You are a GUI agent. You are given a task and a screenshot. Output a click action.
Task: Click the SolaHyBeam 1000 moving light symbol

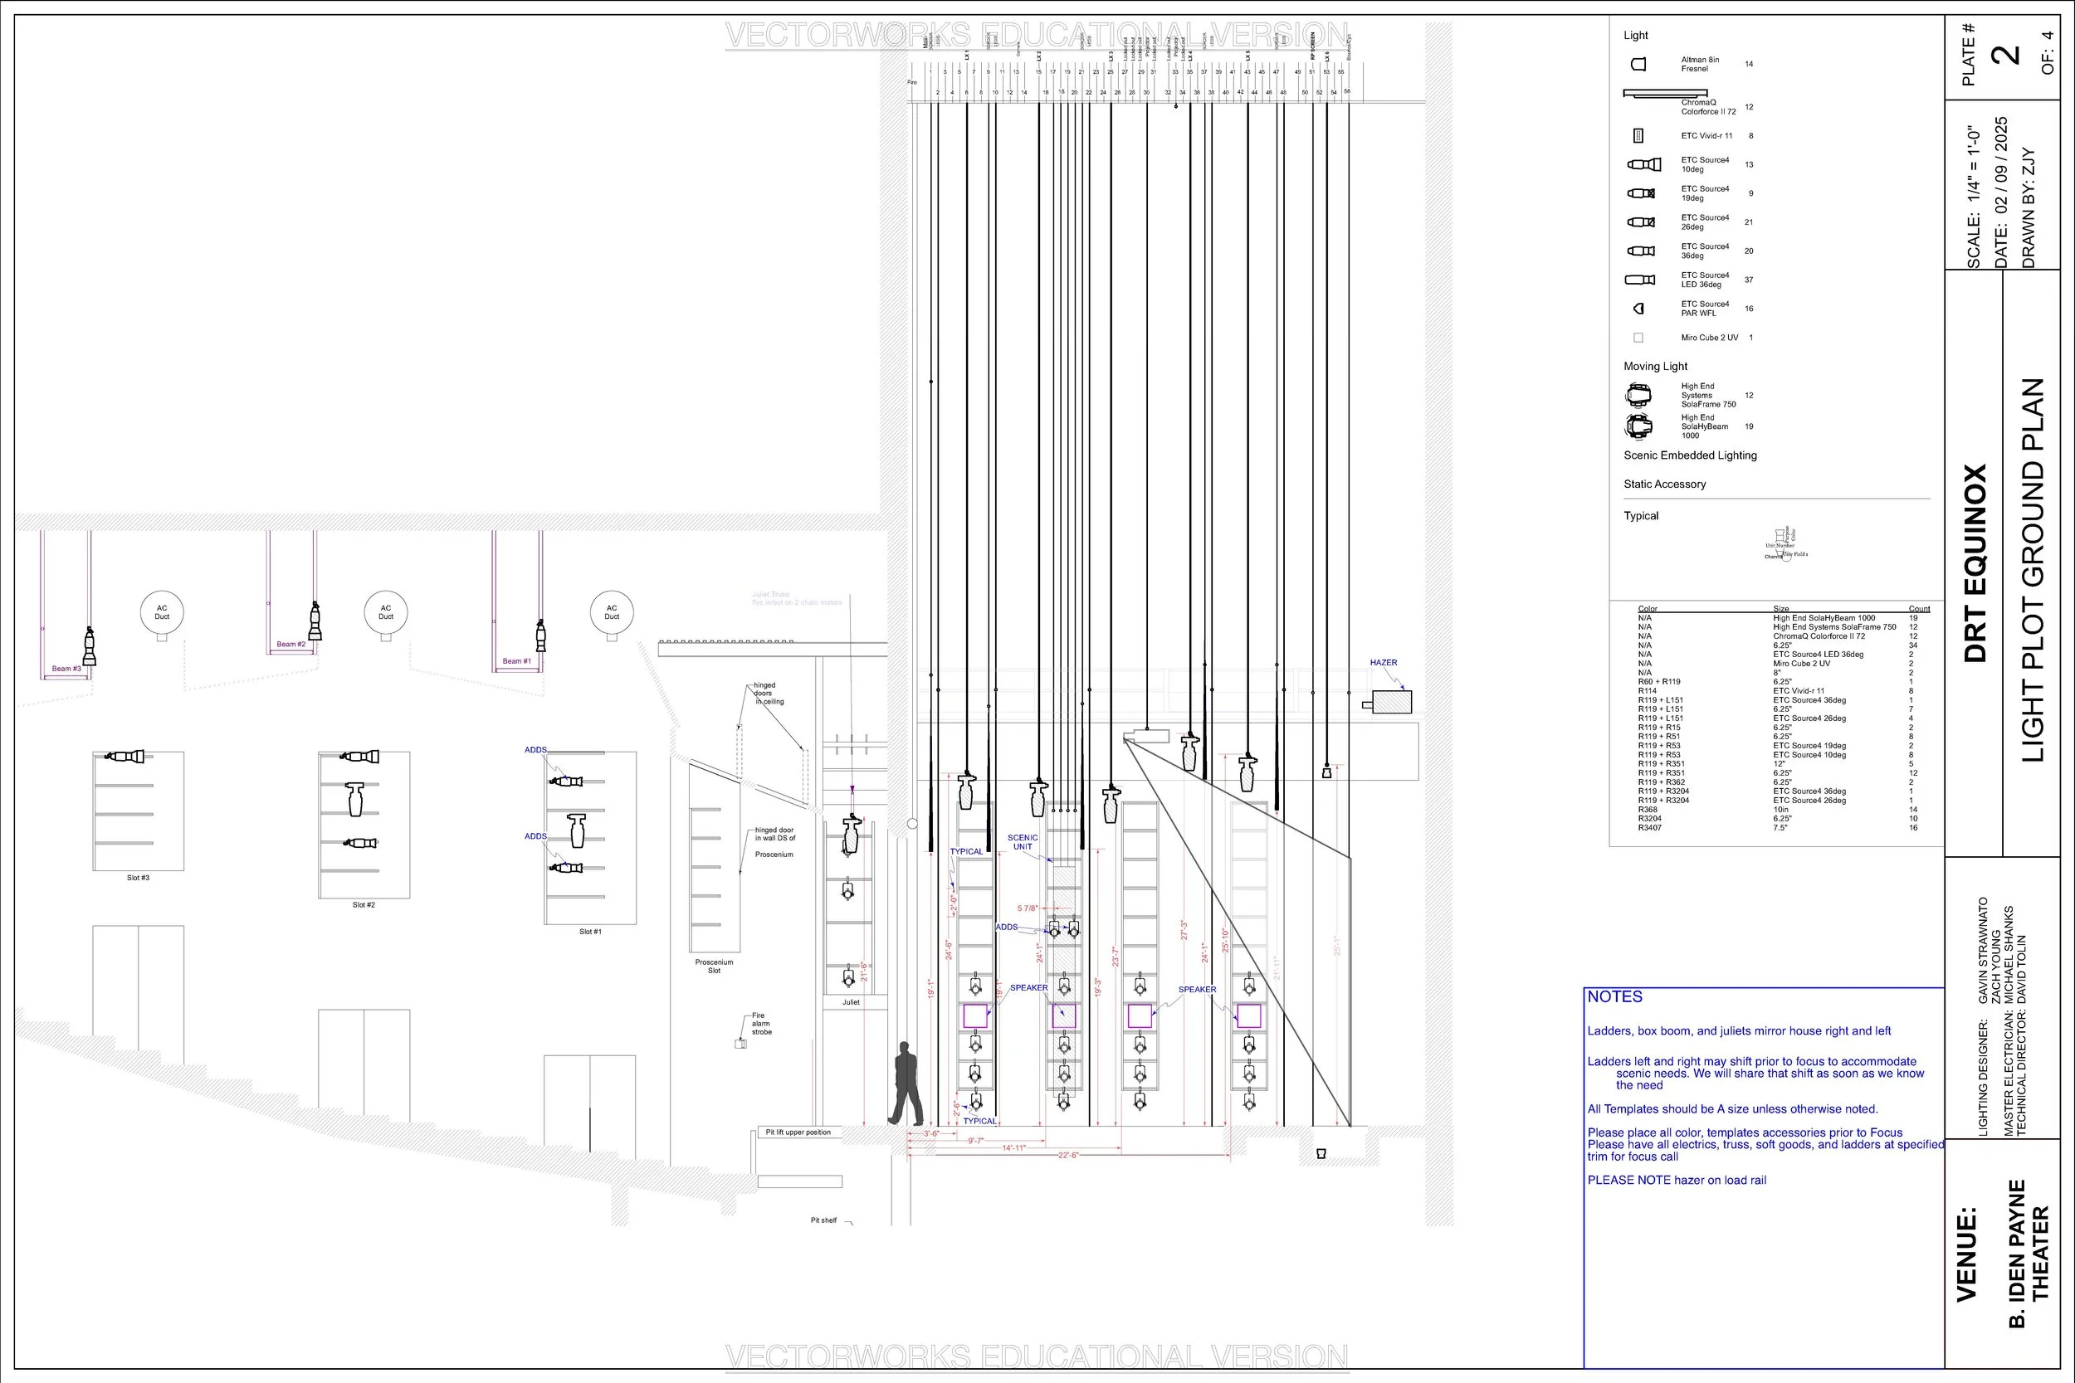click(x=1638, y=427)
